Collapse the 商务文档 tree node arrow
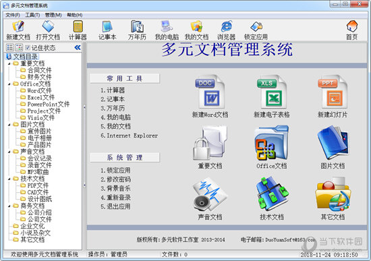This screenshot has height=261, width=371. [9, 206]
